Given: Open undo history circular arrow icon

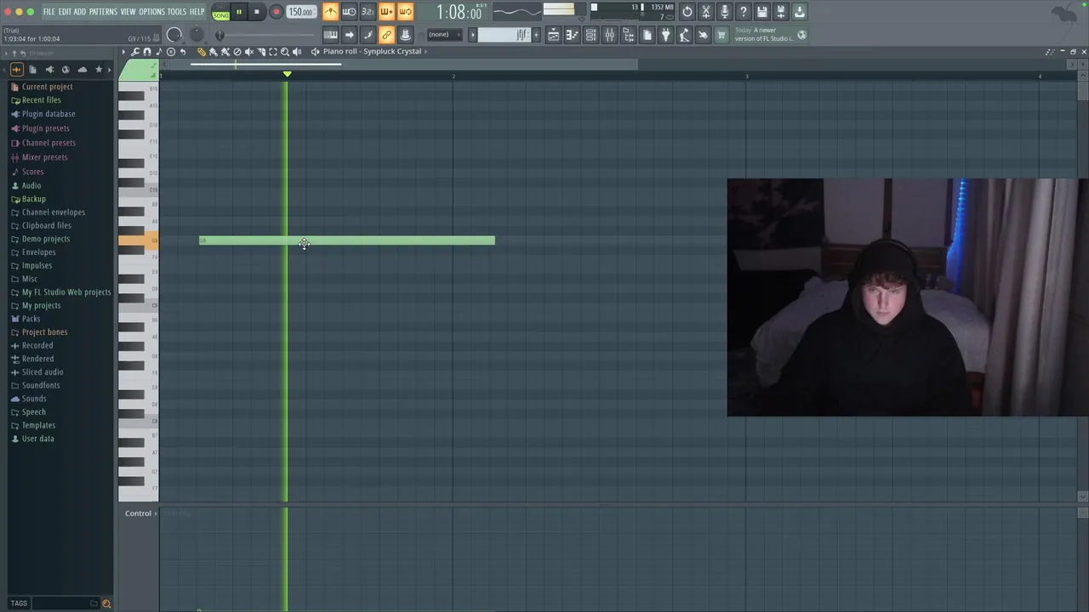Looking at the screenshot, I should pos(687,12).
